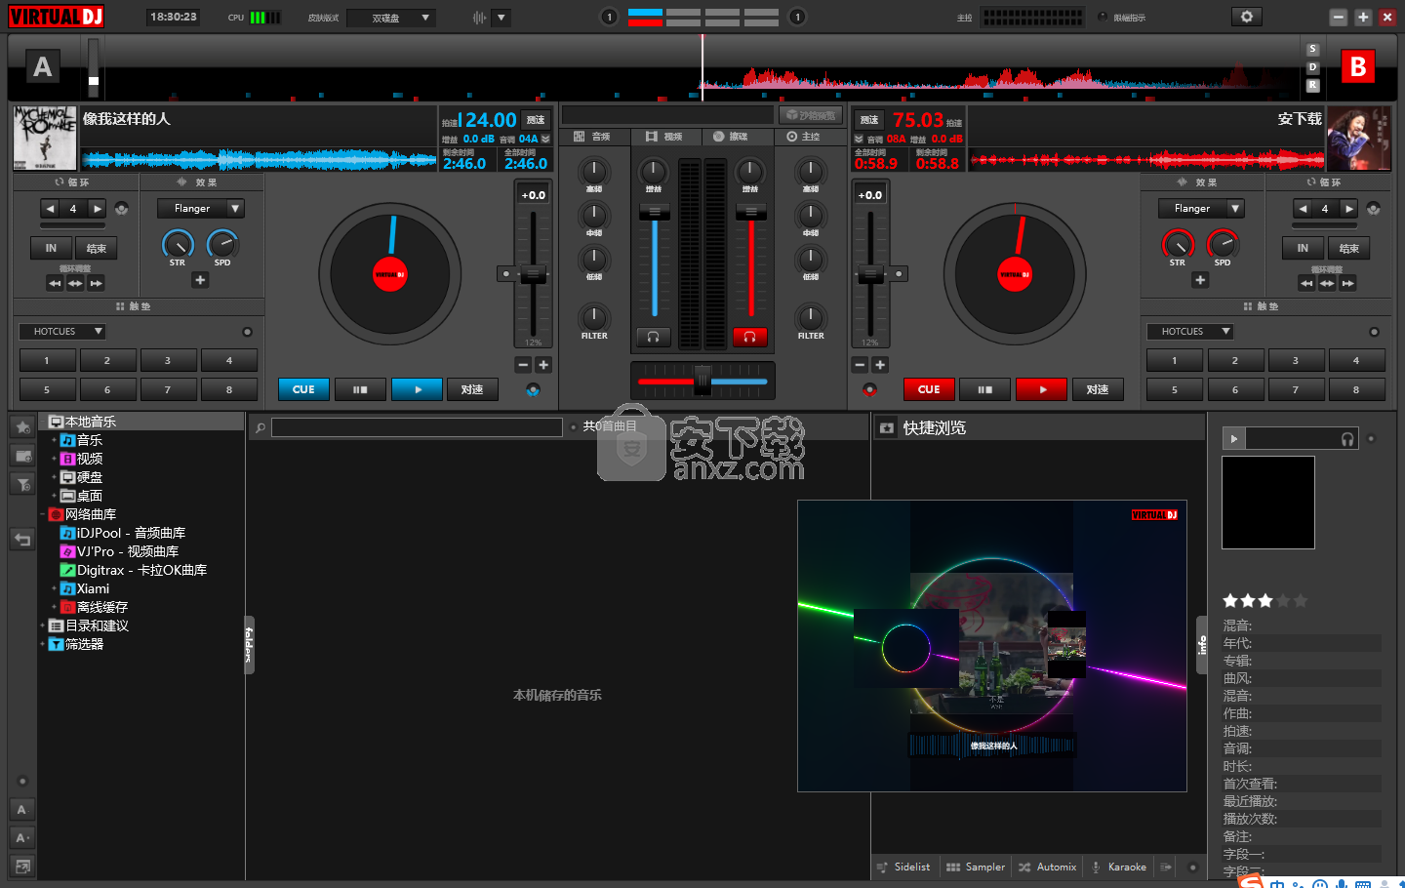Click the deck A album cover thumbnail

tap(45, 139)
